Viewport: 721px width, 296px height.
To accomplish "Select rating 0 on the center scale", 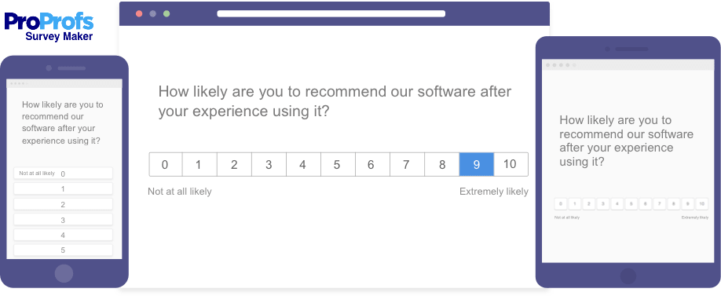I will (x=166, y=165).
